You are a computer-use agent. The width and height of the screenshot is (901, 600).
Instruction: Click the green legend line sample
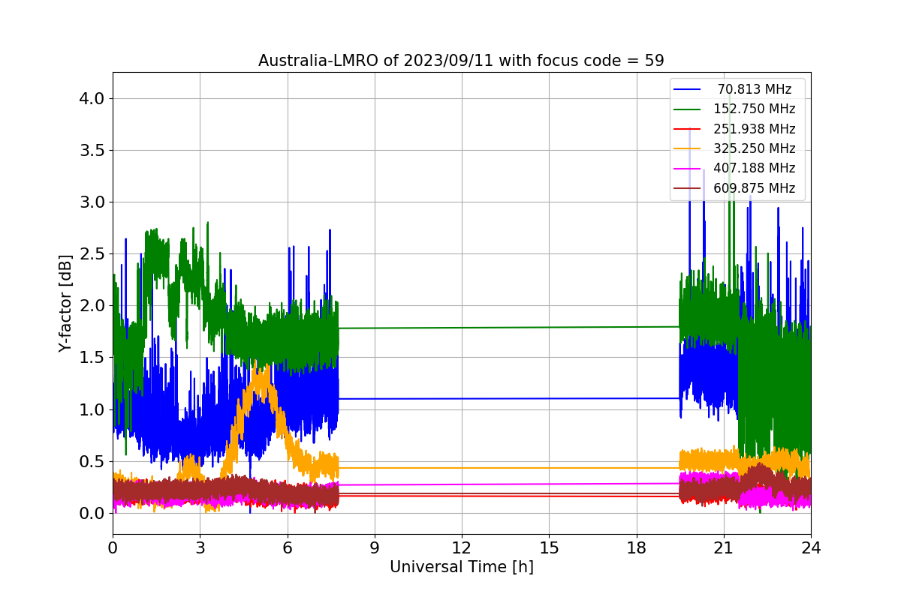pos(688,109)
